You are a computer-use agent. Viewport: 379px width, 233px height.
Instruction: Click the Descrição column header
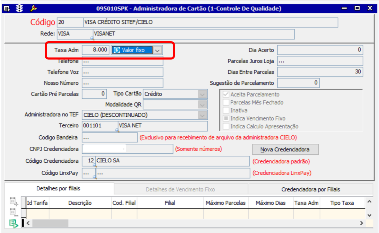80,203
